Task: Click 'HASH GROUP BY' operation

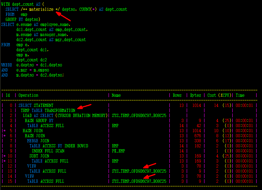Action: pyautogui.click(x=39, y=121)
